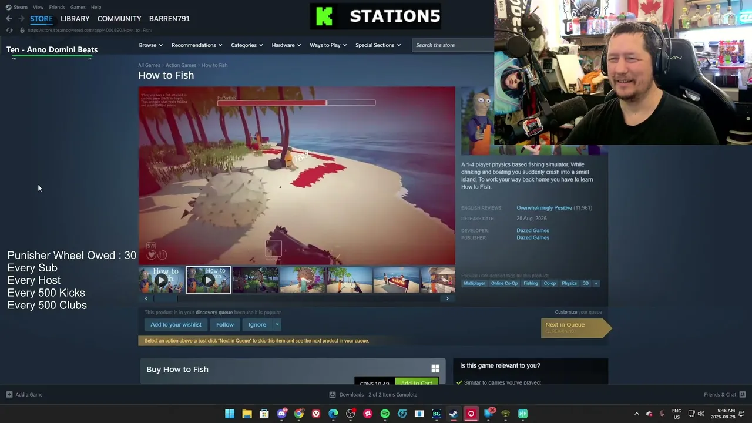Open the Action Games breadcrumb link
Viewport: 752px width, 423px height.
[x=181, y=65]
